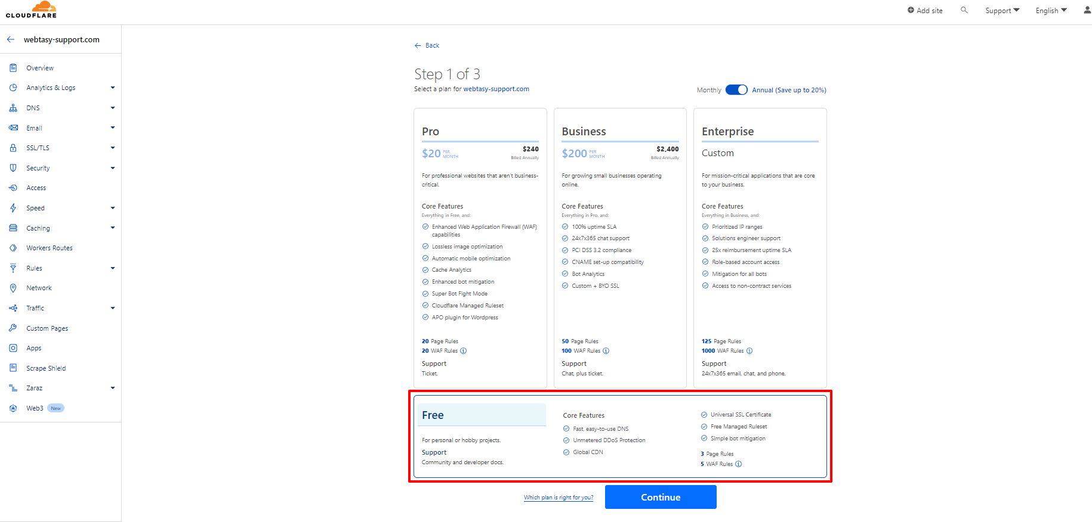Click 'Which plan is right for you?' link
The image size is (1092, 522).
(559, 498)
